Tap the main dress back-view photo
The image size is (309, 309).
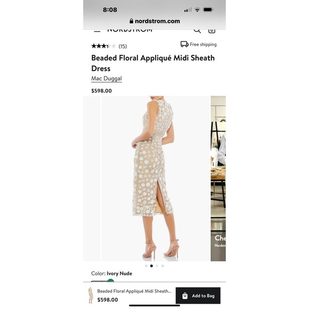[x=156, y=178]
